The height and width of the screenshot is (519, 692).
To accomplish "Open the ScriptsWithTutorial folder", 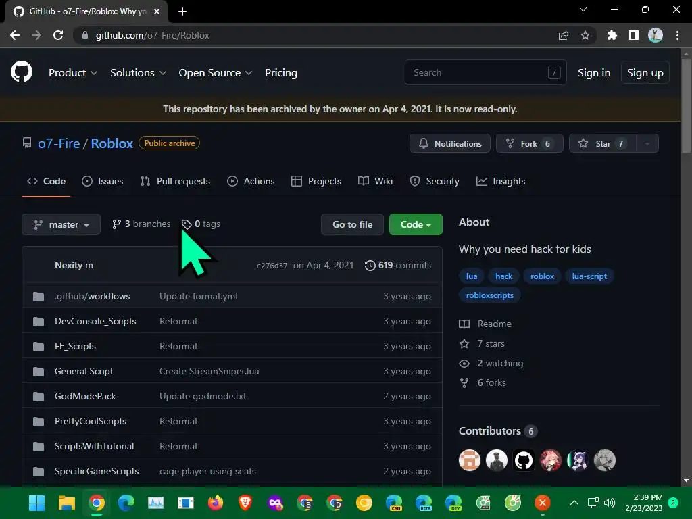I will pos(94,446).
